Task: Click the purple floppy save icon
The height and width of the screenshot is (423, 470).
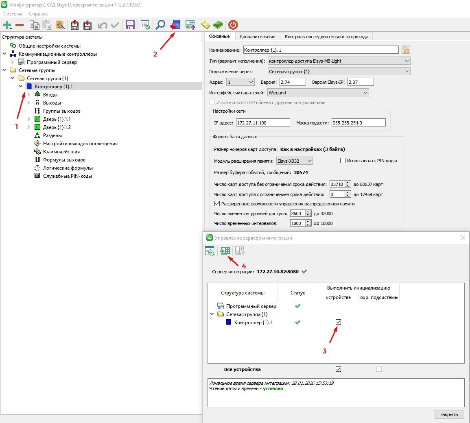Action: (130, 25)
